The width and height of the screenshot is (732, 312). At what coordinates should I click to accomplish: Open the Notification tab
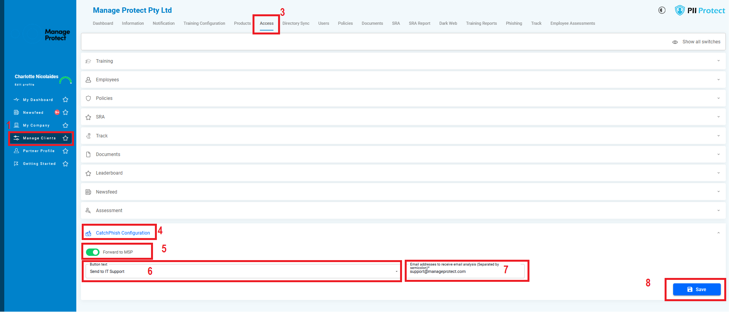tap(164, 24)
